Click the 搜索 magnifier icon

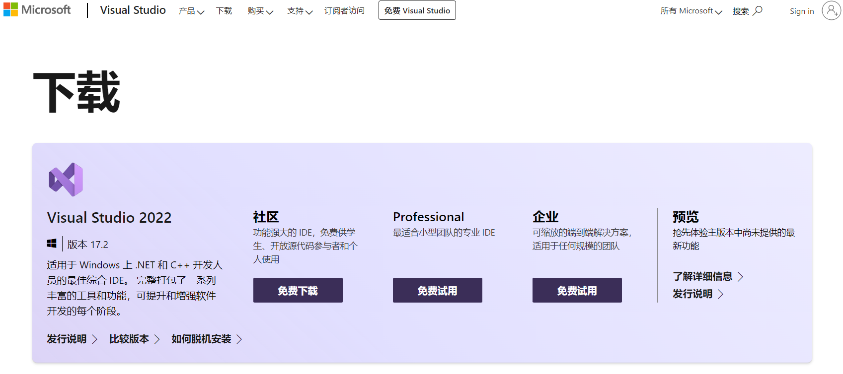point(758,10)
